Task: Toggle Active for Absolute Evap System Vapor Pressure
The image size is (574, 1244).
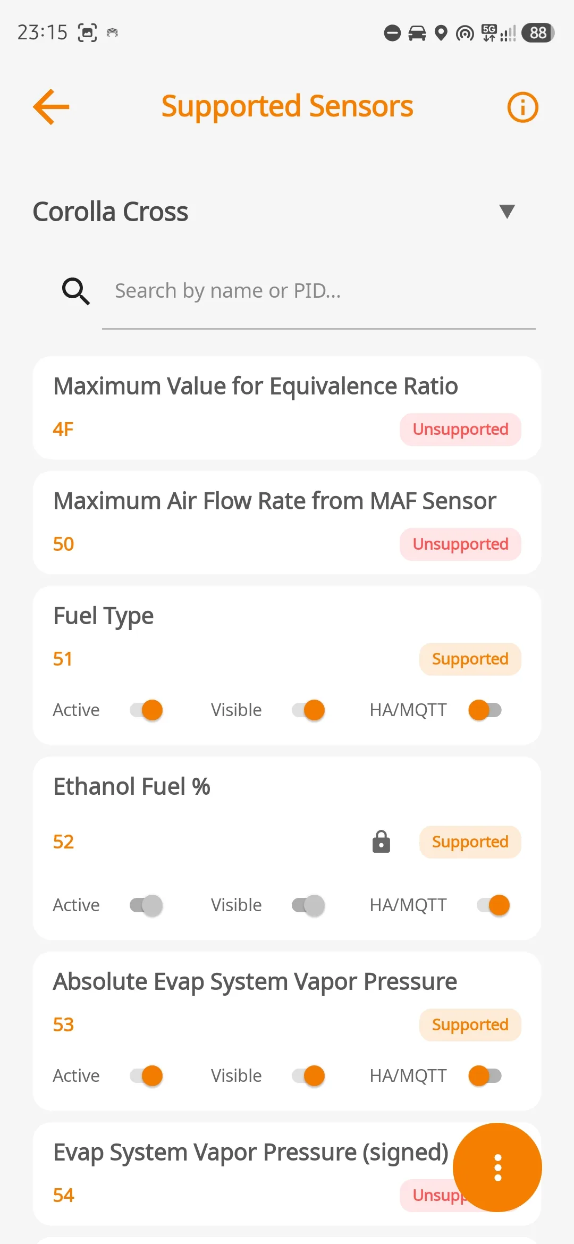Action: 146,1076
